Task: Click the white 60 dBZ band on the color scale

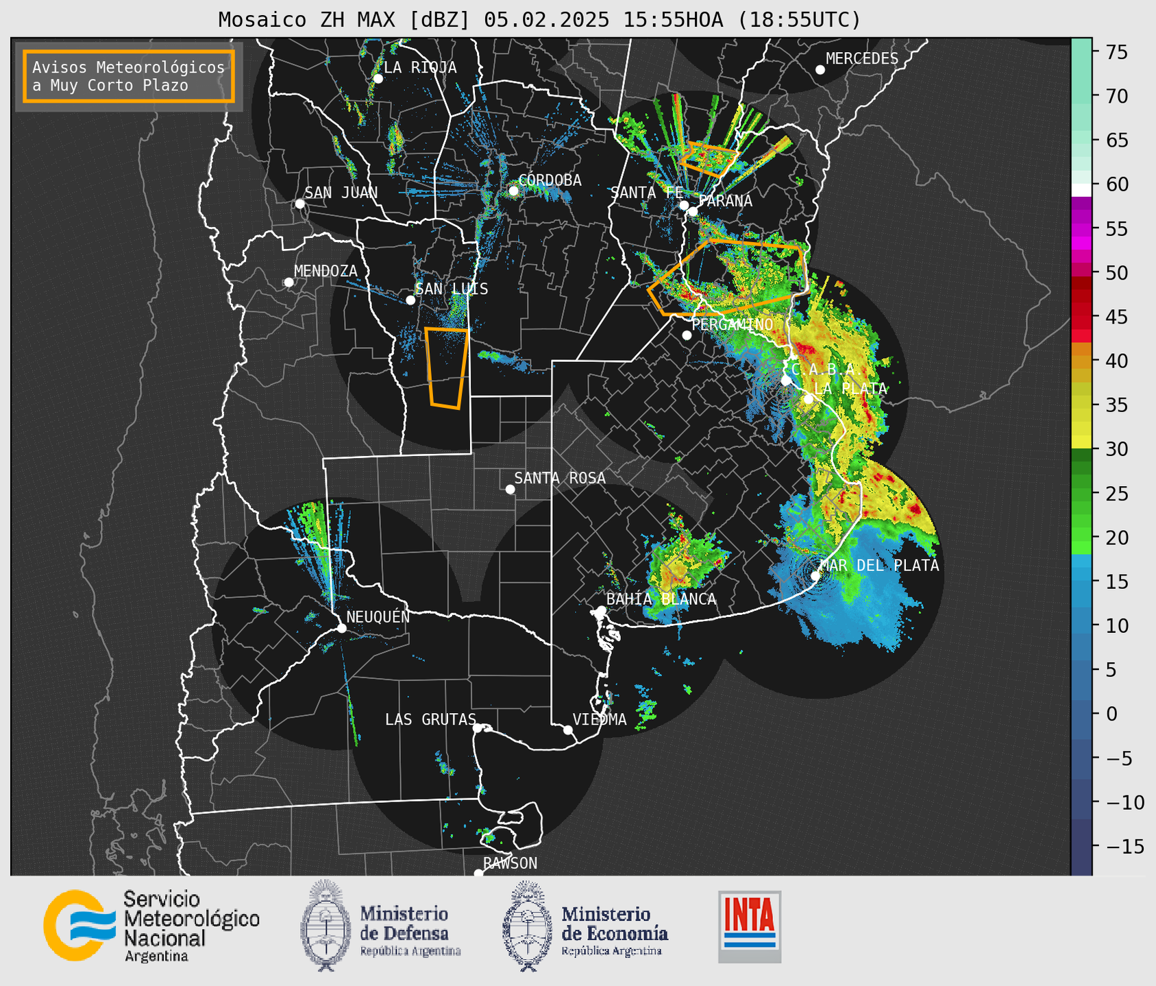Action: point(1081,190)
